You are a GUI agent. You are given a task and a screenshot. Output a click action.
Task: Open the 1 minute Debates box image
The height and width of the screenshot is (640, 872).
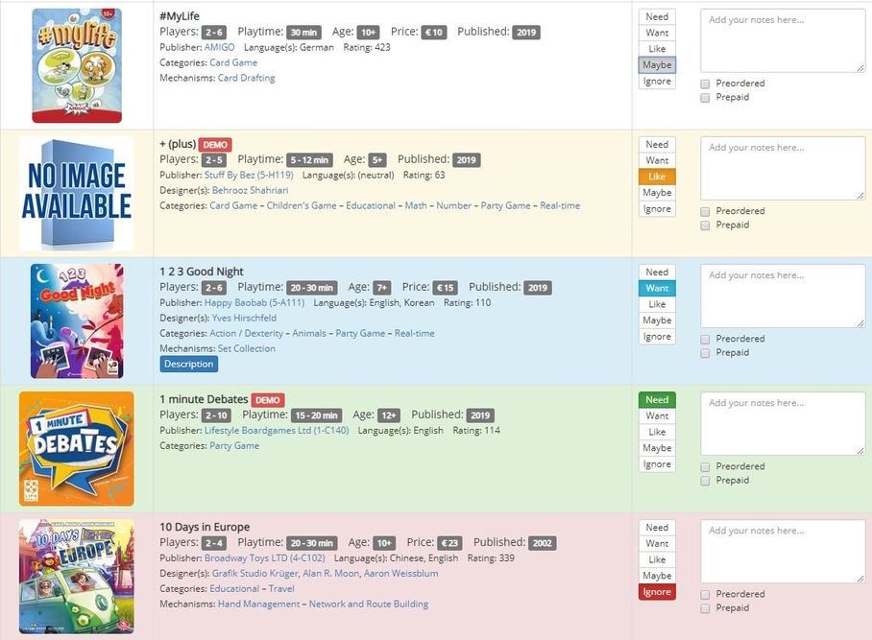tap(77, 449)
